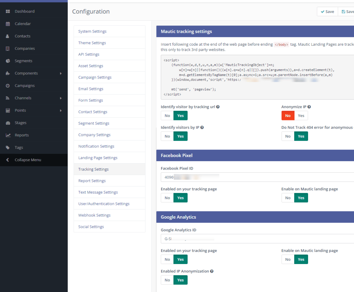Open Asset Settings section
The image size is (354, 292).
point(110,66)
